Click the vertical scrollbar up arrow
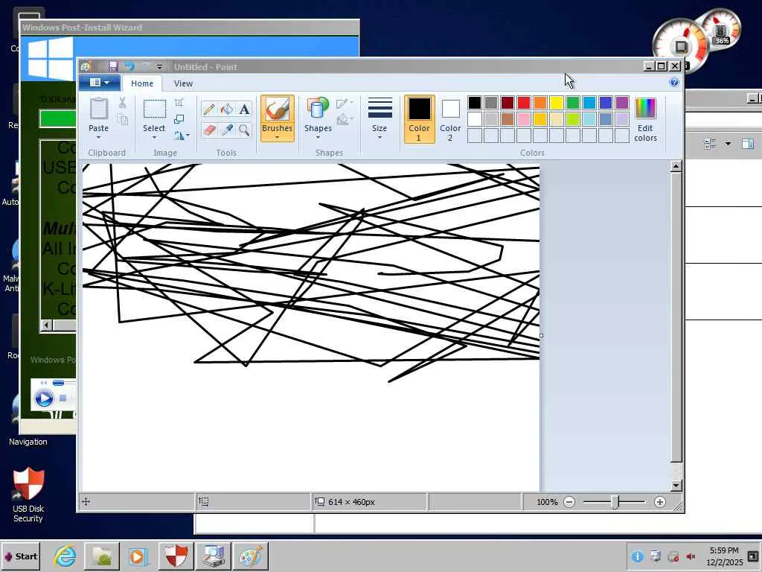Viewport: 762px width, 572px height. [x=676, y=166]
